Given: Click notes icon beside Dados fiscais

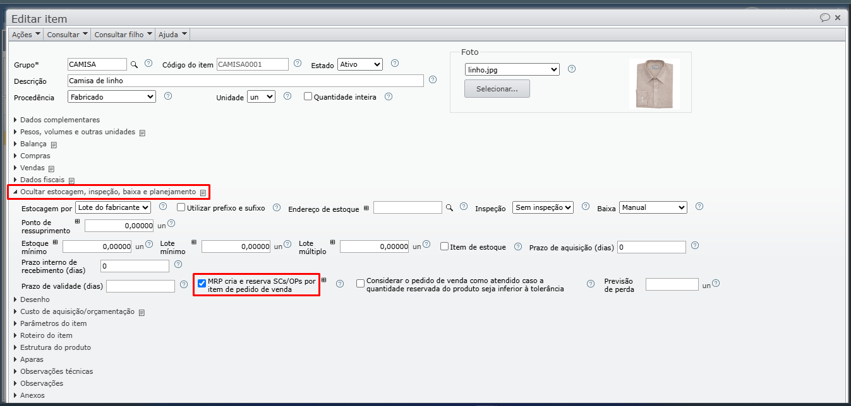Looking at the screenshot, I should [x=71, y=181].
